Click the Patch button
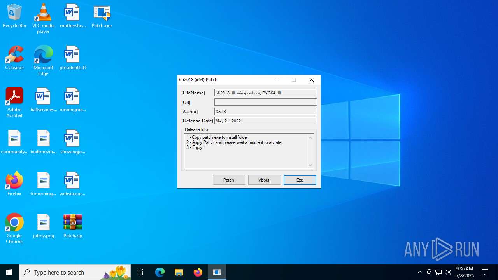Screen dimensions: 498x280 229,180
